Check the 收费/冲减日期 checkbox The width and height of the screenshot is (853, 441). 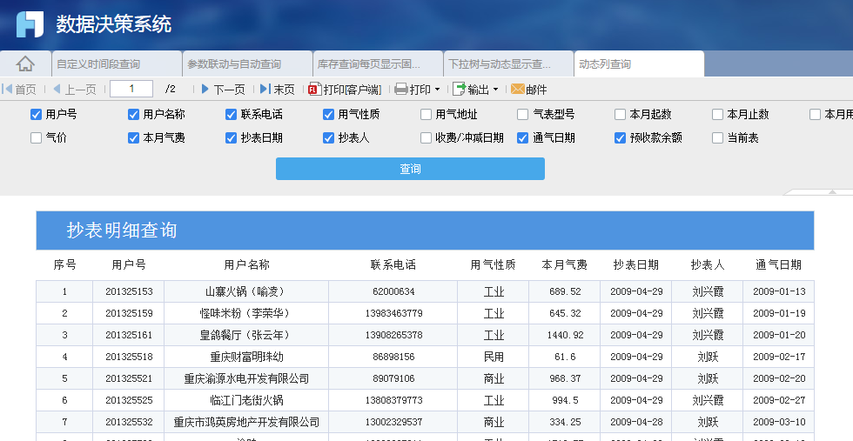pyautogui.click(x=426, y=137)
